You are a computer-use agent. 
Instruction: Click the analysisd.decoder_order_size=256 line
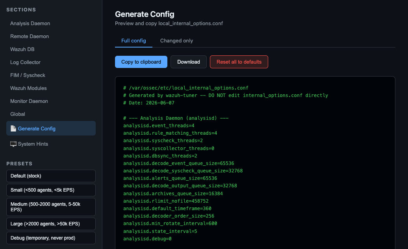tap(169, 216)
